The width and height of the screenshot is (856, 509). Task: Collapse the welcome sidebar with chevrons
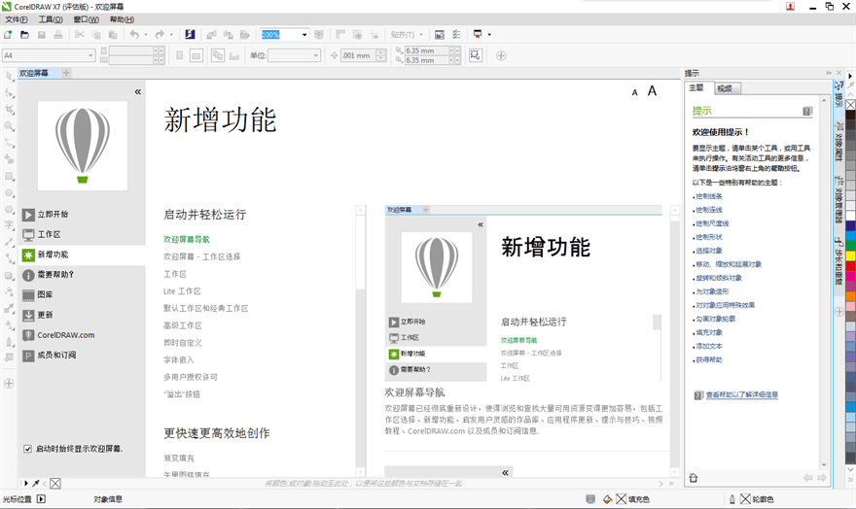point(137,91)
